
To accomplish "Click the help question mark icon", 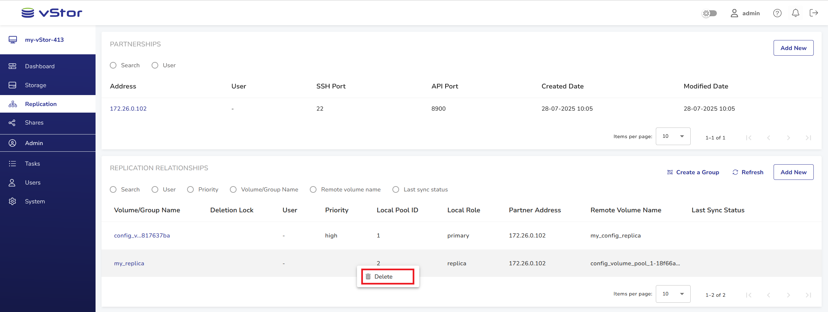I will tap(777, 13).
